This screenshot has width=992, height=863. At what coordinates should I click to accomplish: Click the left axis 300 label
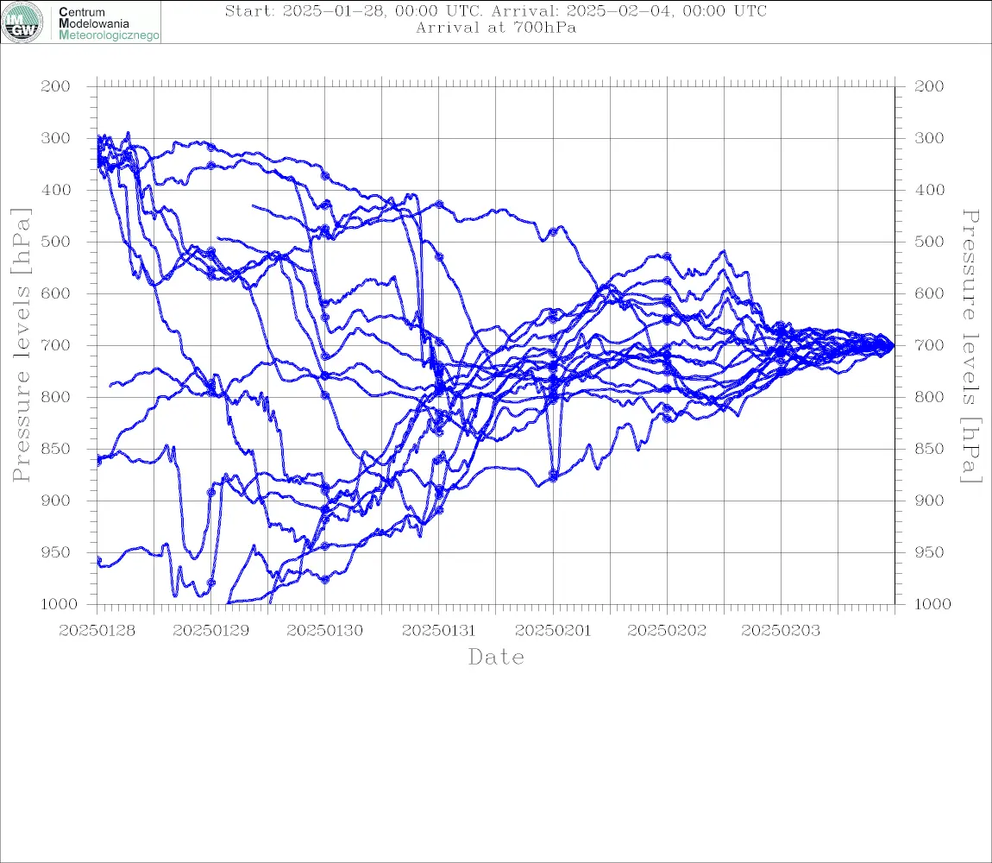(56, 138)
